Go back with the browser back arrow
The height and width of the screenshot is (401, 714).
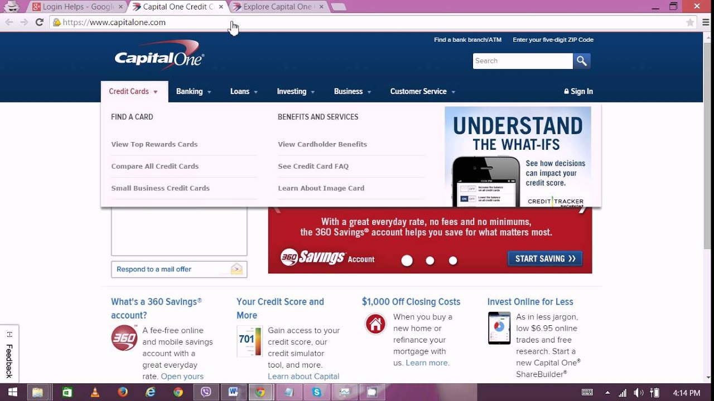[9, 22]
